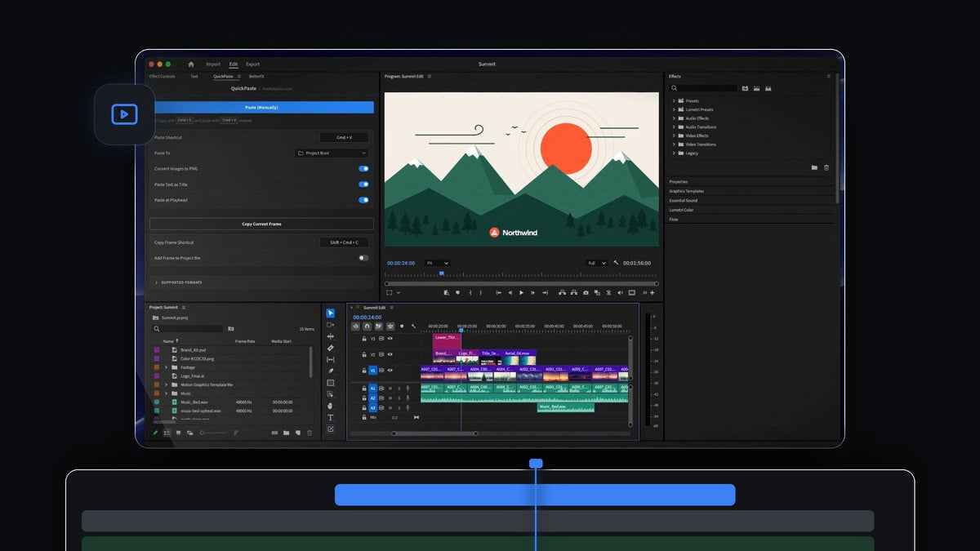Select the Type tool

(x=331, y=417)
